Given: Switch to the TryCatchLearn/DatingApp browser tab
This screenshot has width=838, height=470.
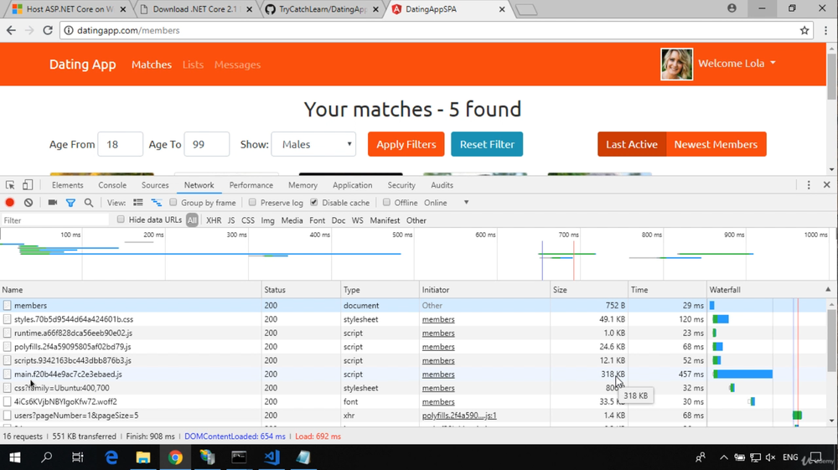Looking at the screenshot, I should [x=323, y=9].
